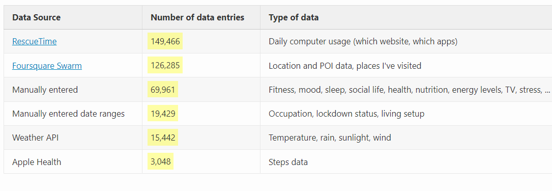The height and width of the screenshot is (191, 552).
Task: Click the Weather API cell
Action: pyautogui.click(x=35, y=138)
